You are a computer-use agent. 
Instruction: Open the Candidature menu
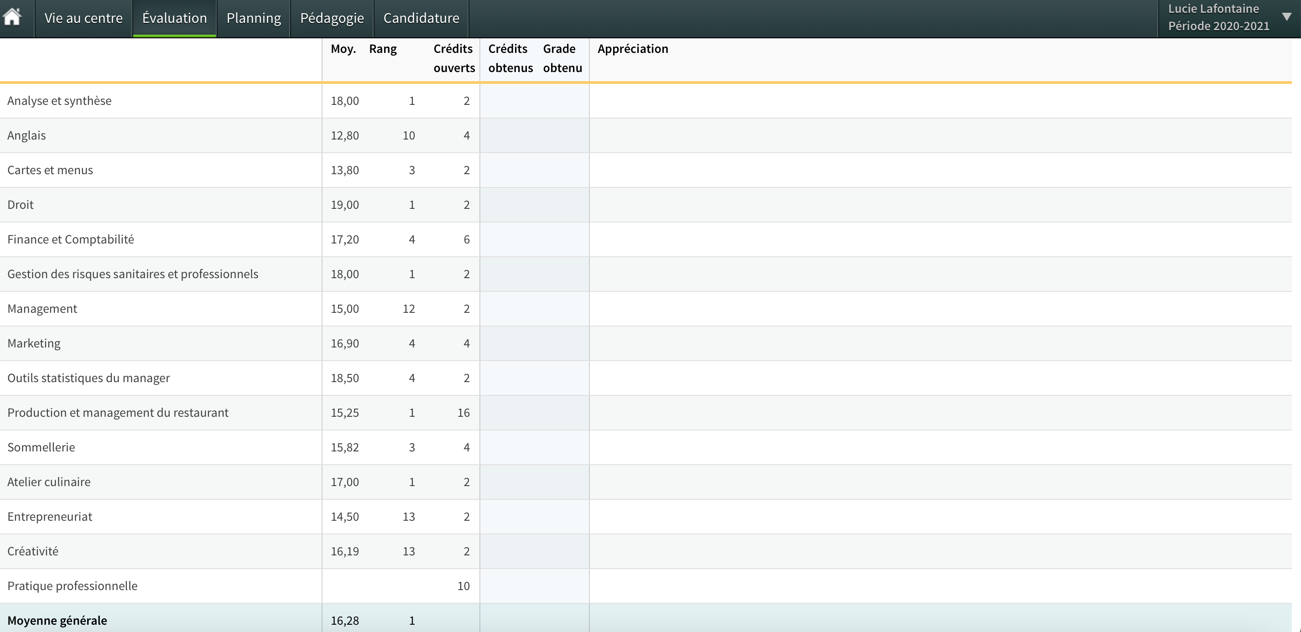(421, 18)
